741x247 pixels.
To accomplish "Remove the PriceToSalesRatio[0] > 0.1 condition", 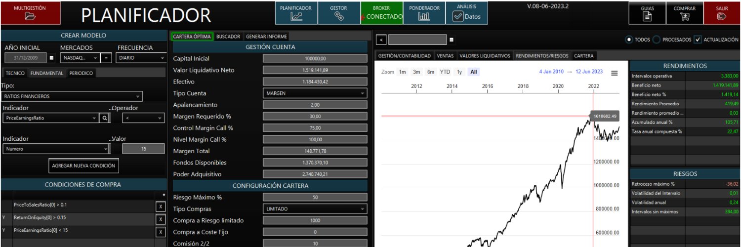I will click(x=161, y=206).
